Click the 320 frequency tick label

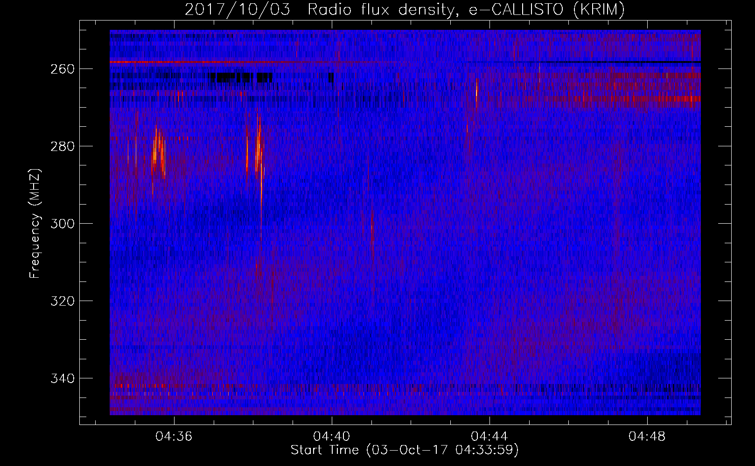pos(62,301)
